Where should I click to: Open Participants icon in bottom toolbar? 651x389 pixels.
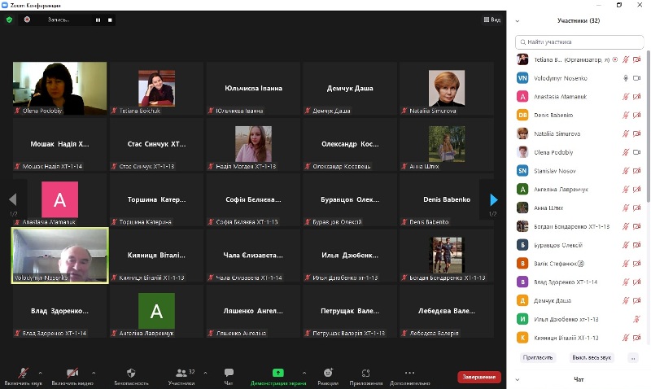click(x=181, y=373)
